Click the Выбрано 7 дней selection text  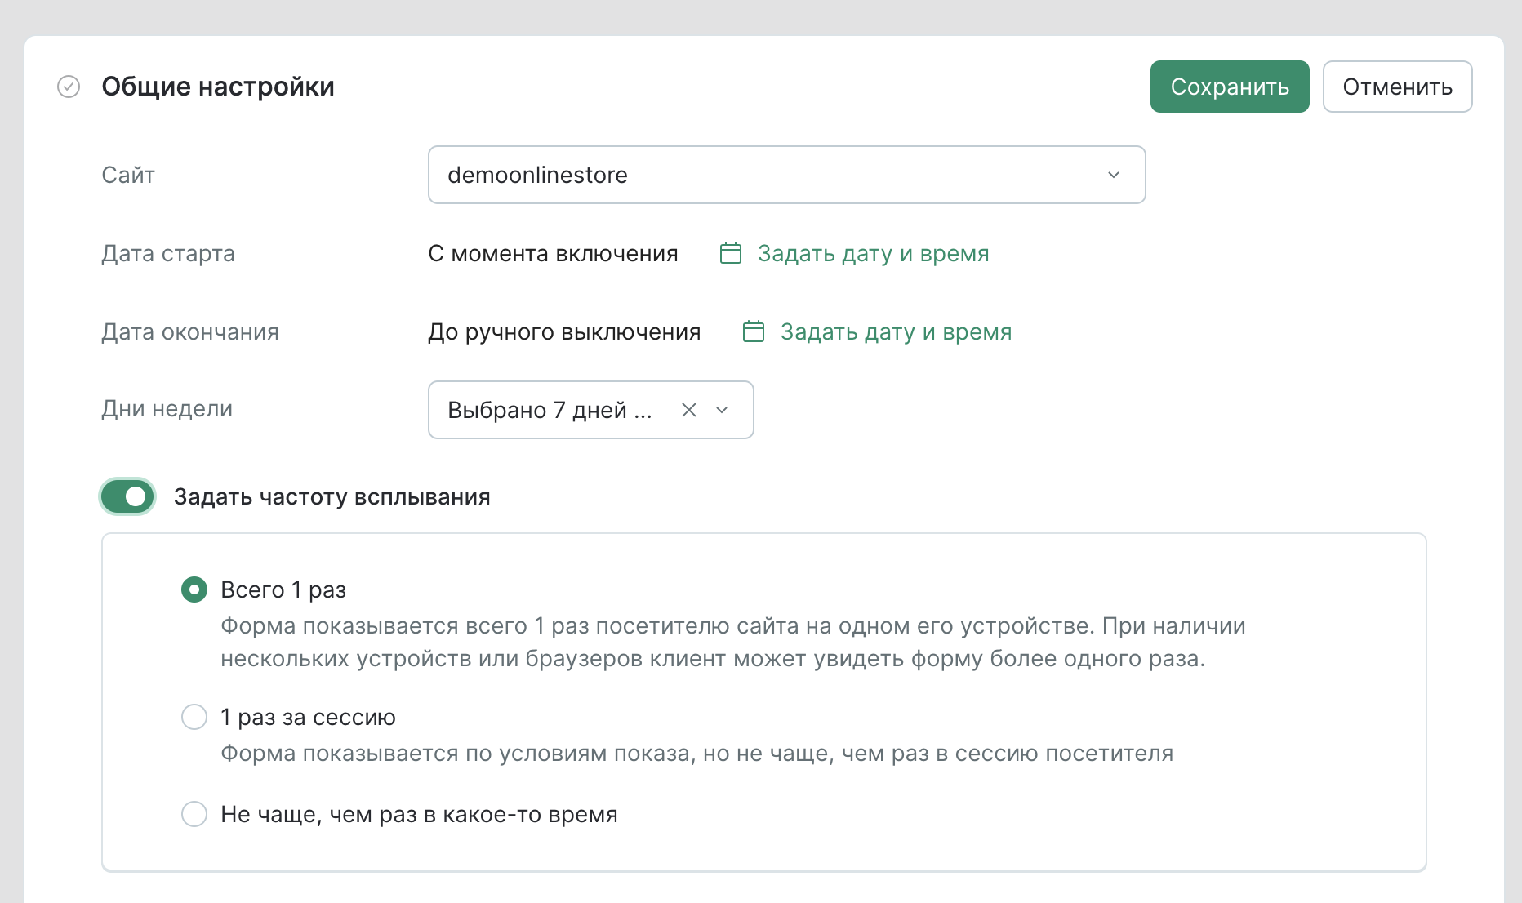coord(550,410)
